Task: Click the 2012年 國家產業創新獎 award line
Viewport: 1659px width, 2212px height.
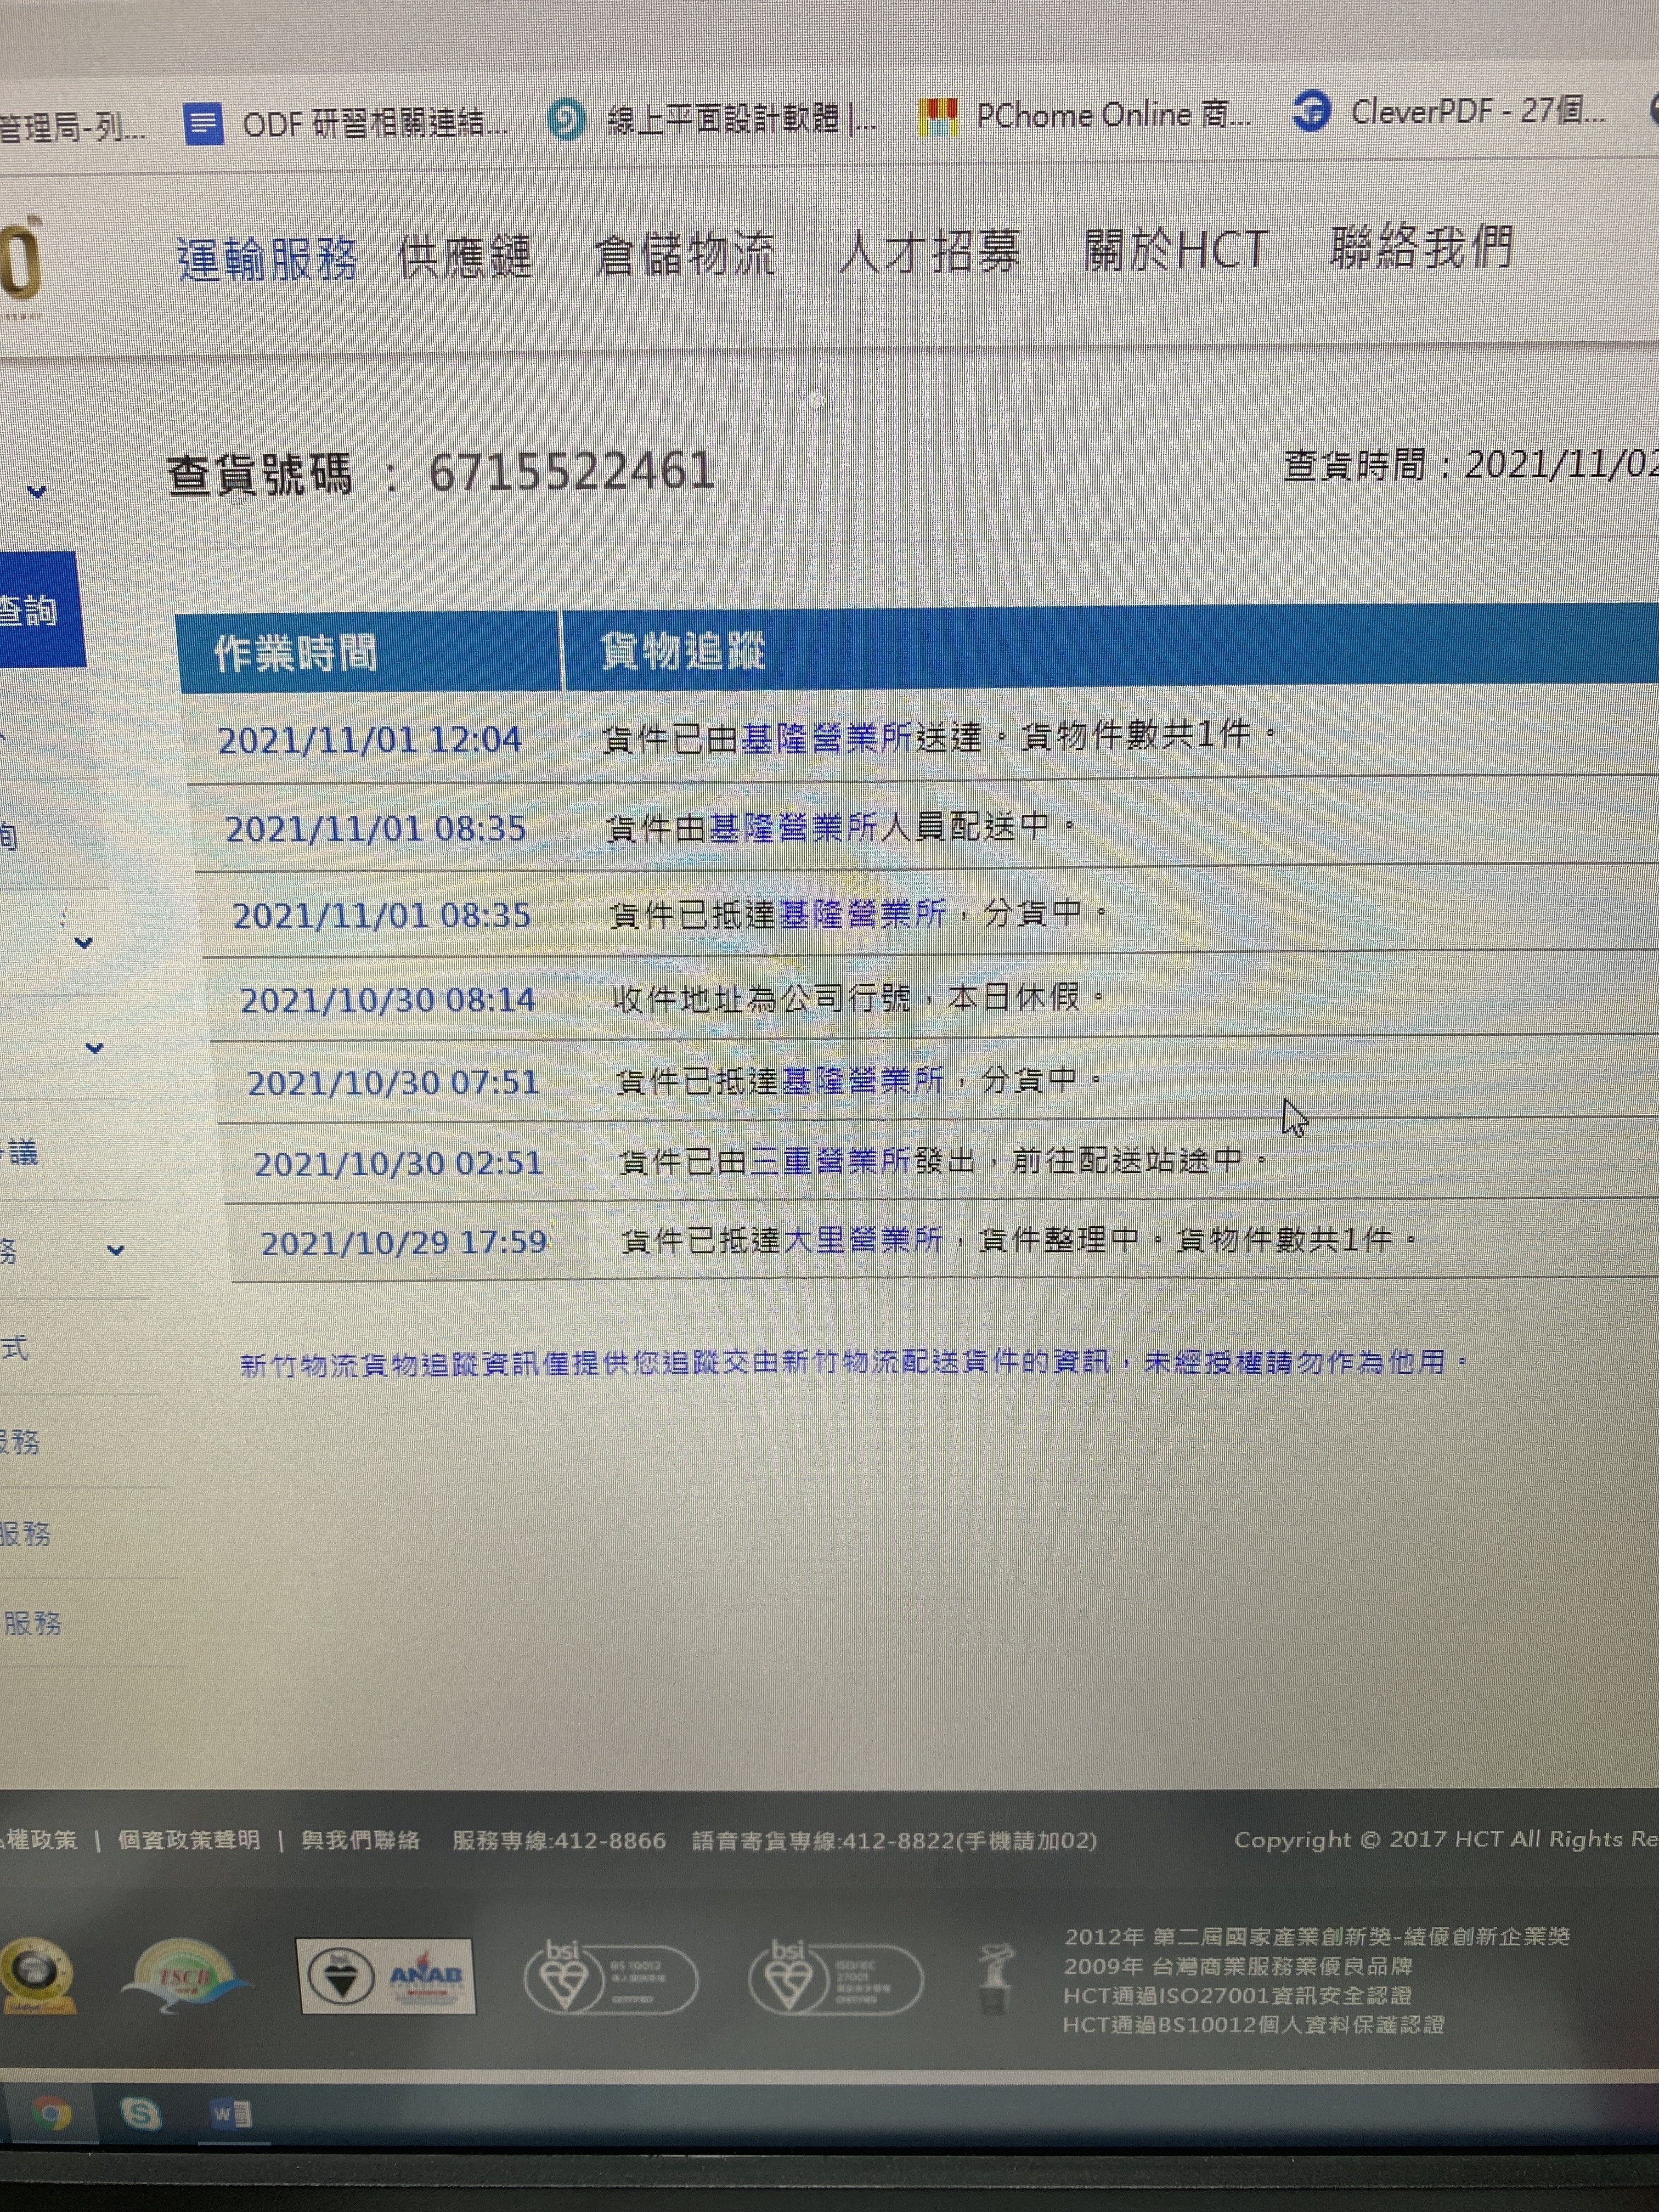Action: [1317, 1936]
